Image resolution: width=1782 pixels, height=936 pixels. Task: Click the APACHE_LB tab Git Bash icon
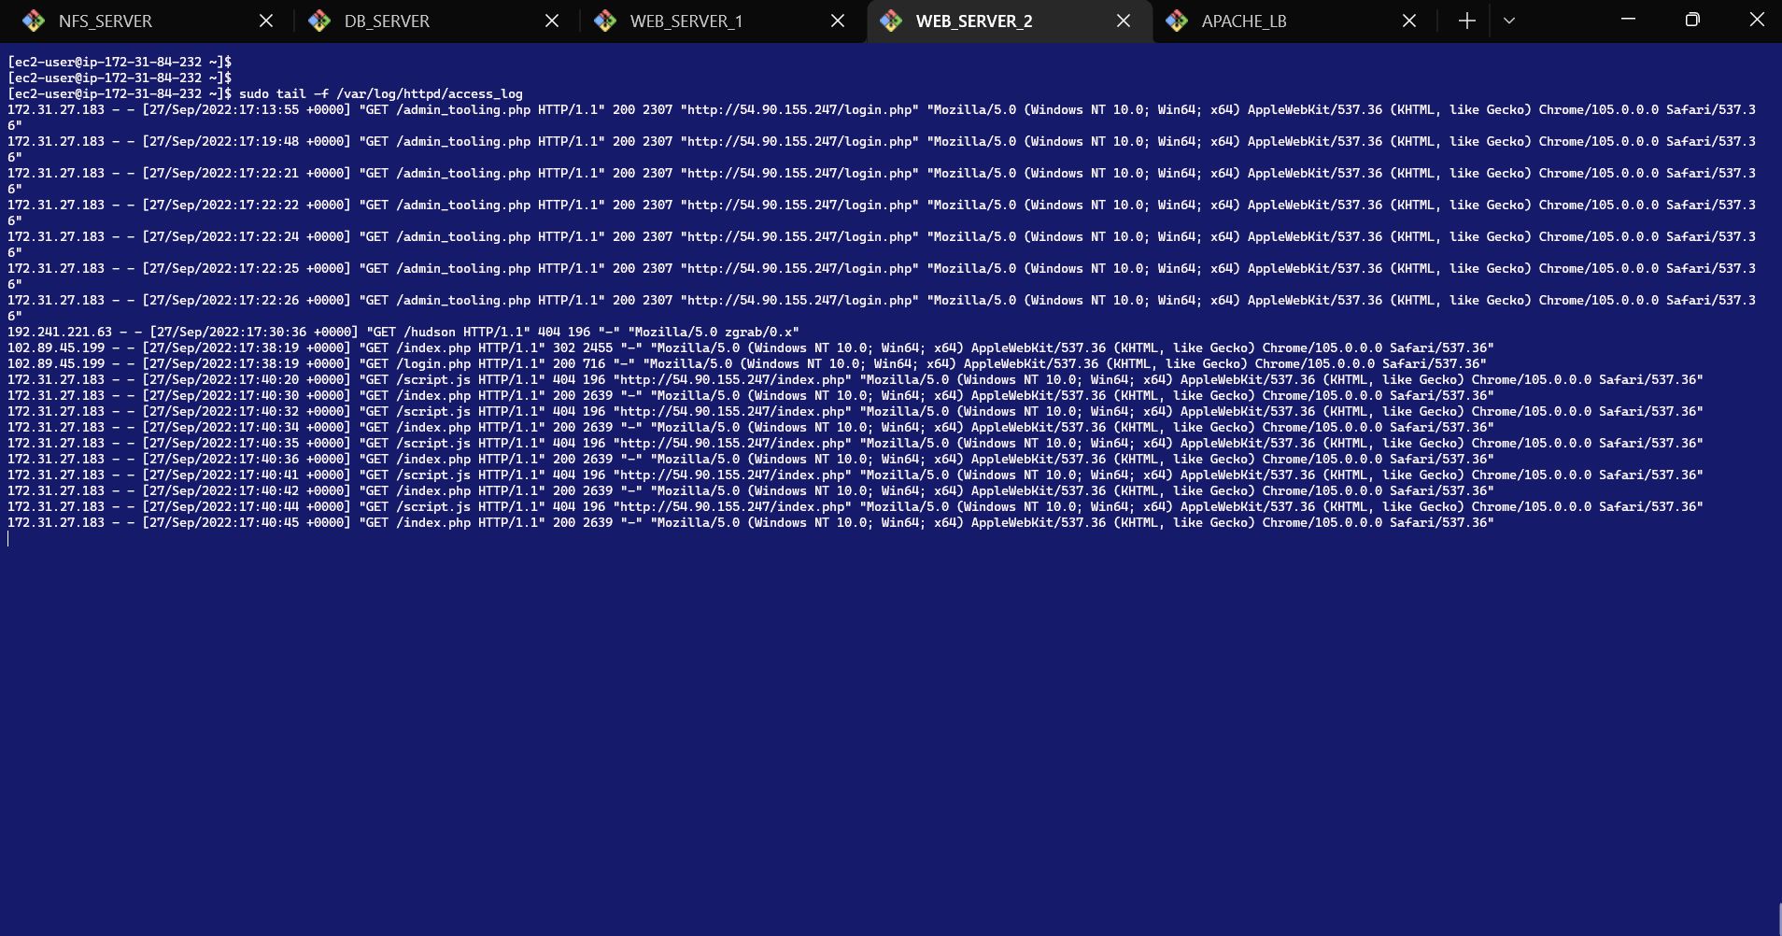coord(1177,21)
